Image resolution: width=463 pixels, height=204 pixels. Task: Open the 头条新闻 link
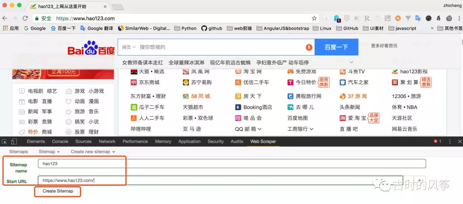(350, 107)
